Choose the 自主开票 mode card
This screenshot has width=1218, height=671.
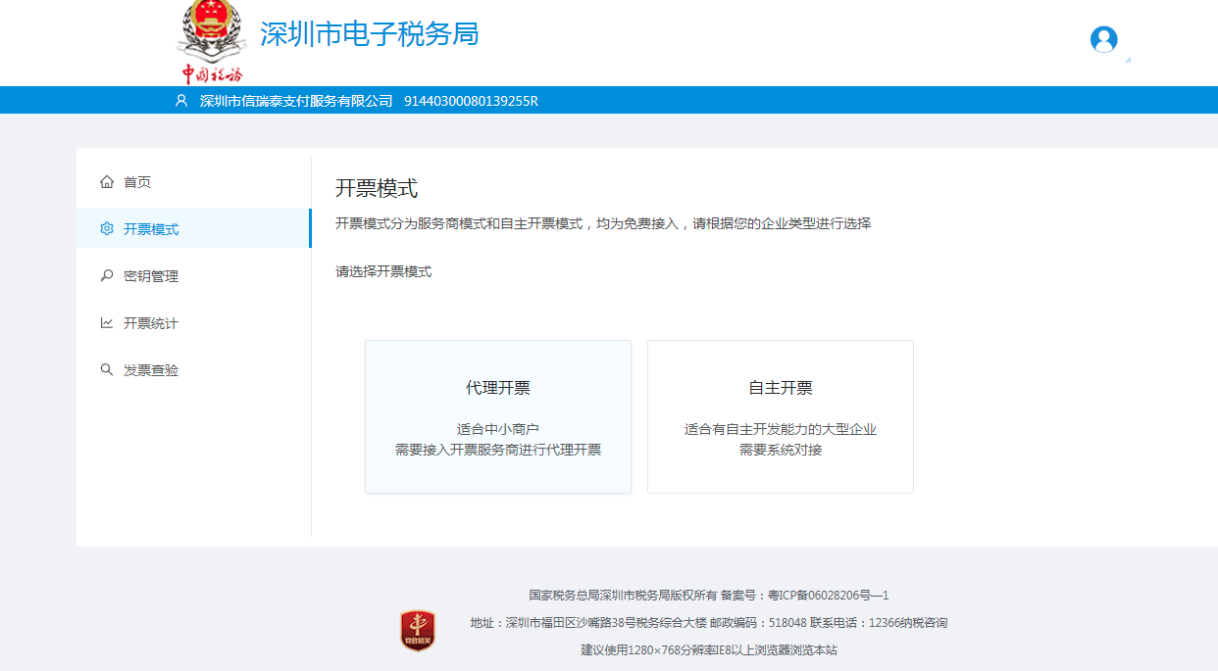781,416
